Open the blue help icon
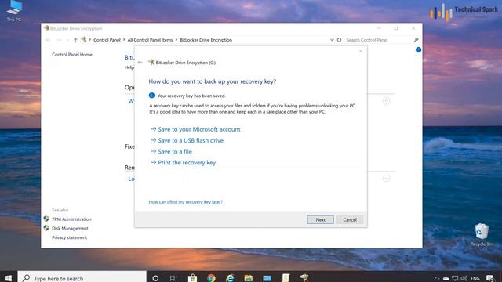Screen dimensions: 502x282 [x=418, y=49]
